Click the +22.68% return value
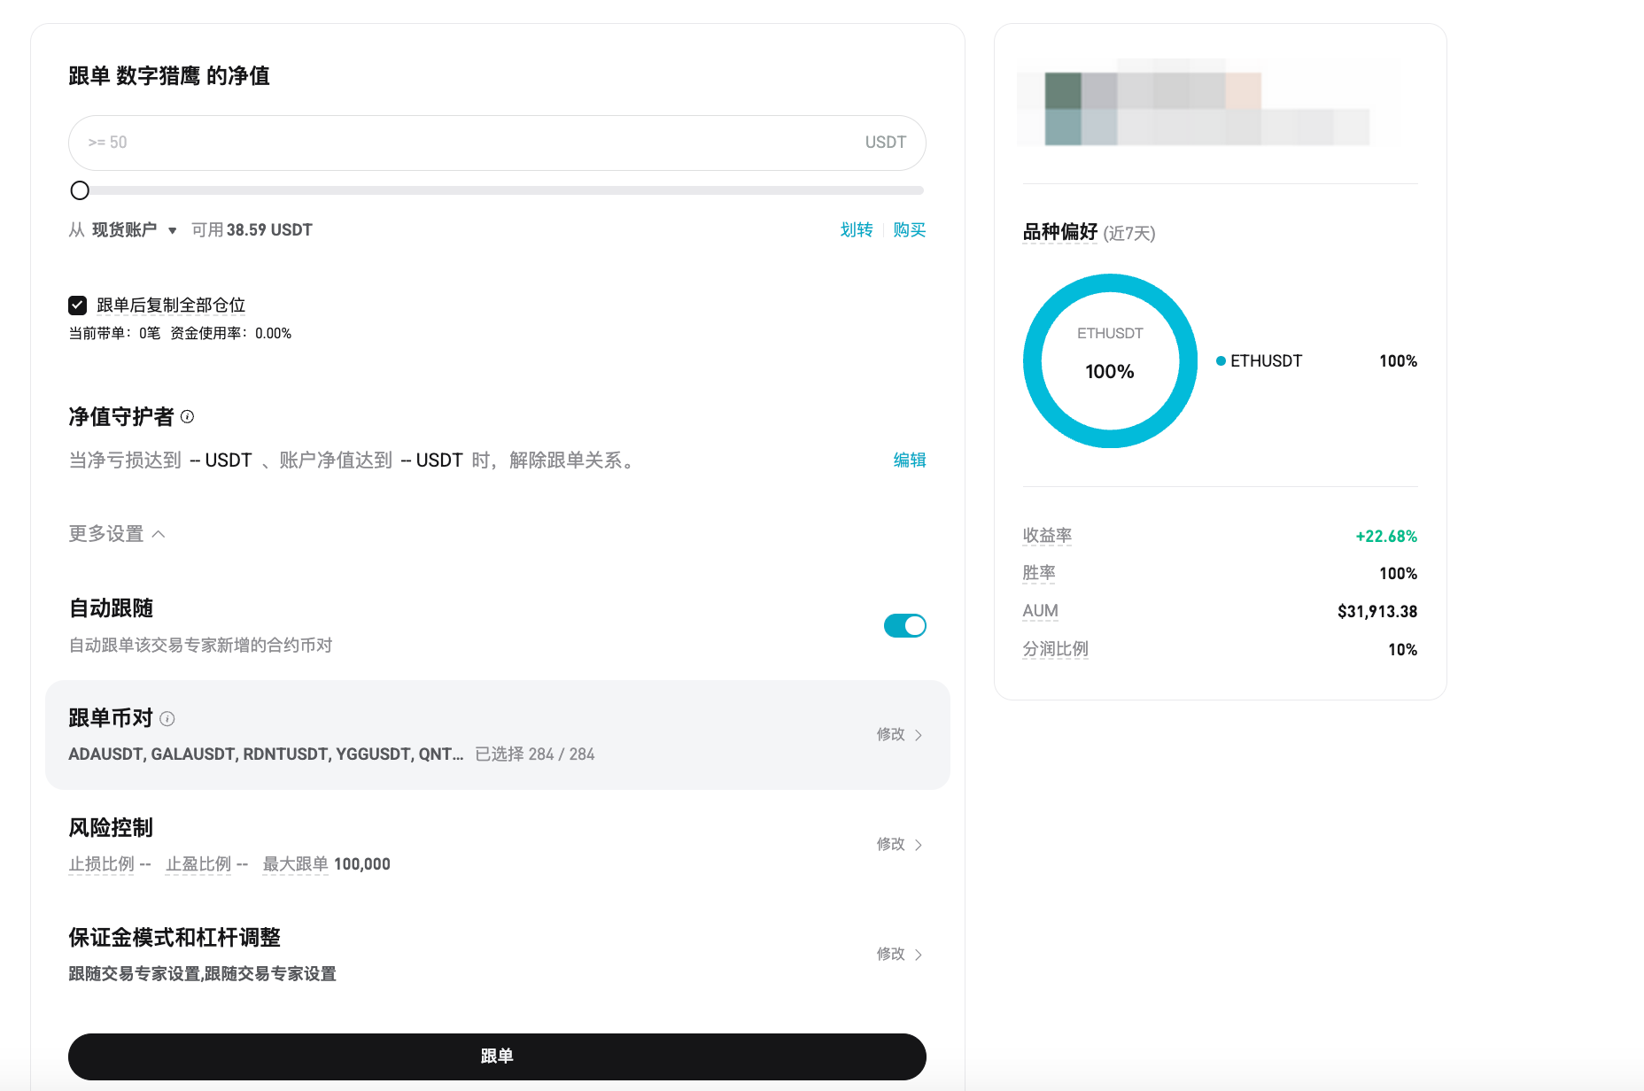Viewport: 1644px width, 1091px height. (x=1386, y=537)
